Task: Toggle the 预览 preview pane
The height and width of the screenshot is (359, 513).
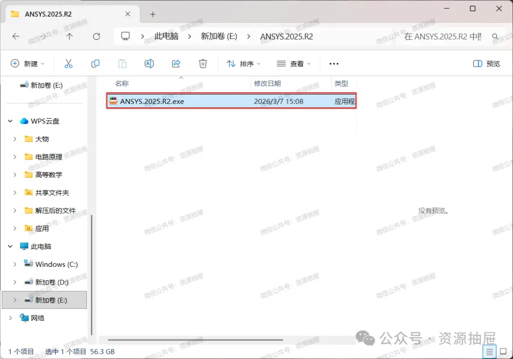Action: click(486, 64)
